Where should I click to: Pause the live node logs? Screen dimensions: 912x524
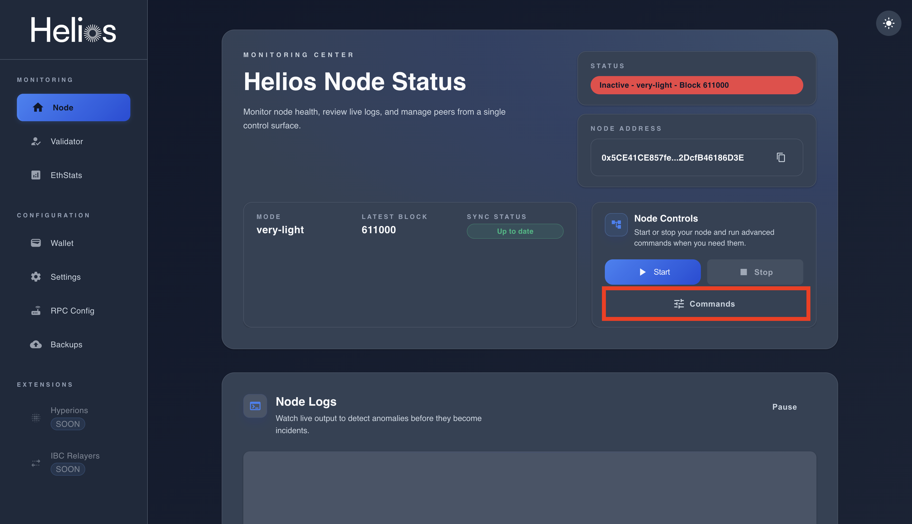[x=784, y=407]
